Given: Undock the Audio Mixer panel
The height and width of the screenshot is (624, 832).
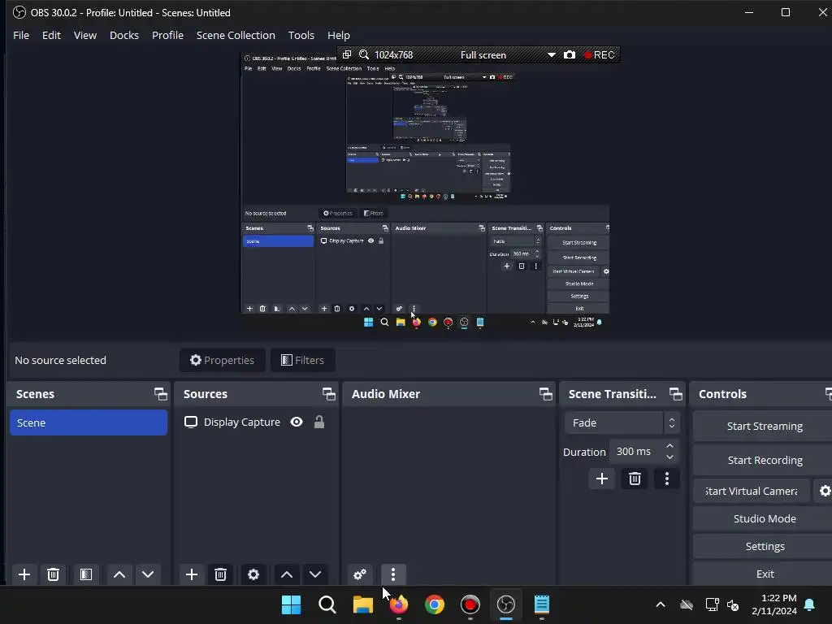Looking at the screenshot, I should click(545, 394).
